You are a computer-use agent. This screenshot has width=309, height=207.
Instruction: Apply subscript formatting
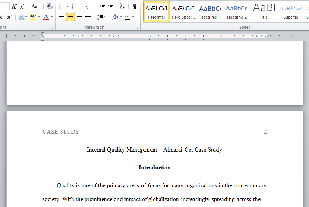(2, 17)
